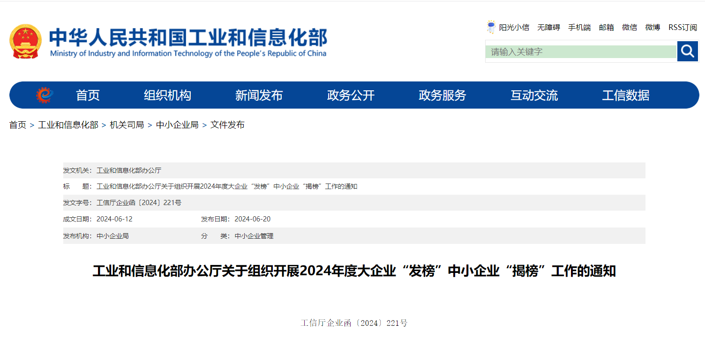The image size is (705, 345).
Task: Click the centered document number below headline
Action: [x=354, y=323]
